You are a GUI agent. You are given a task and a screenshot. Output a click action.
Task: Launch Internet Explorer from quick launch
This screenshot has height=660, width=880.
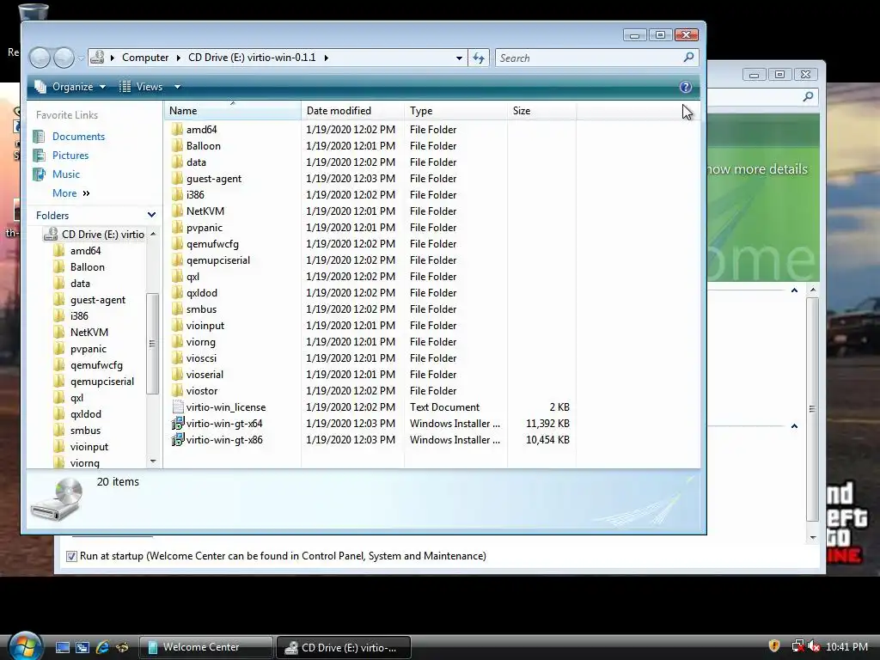102,647
